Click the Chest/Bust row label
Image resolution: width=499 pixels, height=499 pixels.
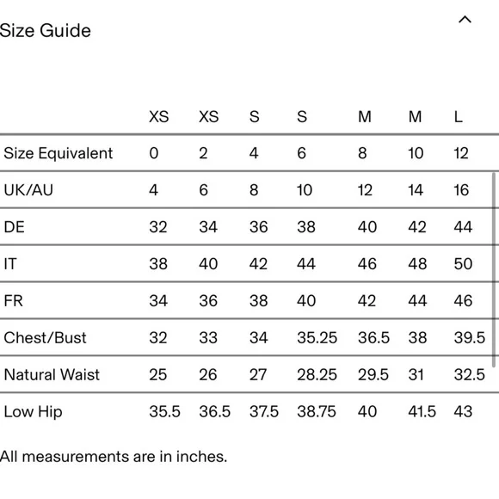click(45, 338)
